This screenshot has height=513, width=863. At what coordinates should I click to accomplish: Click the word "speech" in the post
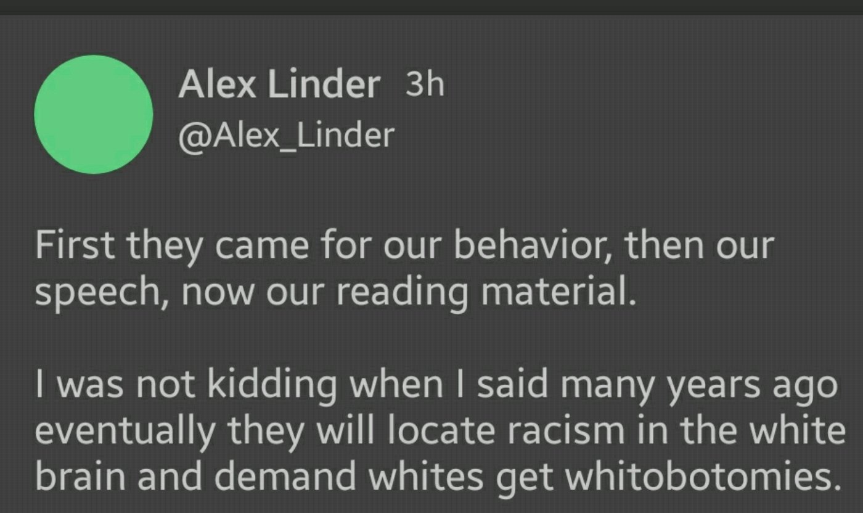click(102, 292)
